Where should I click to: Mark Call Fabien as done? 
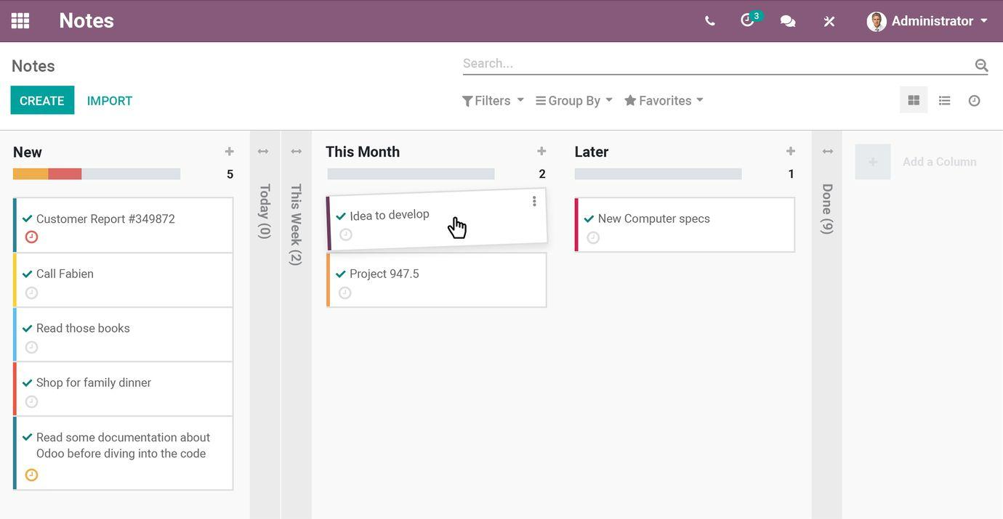click(x=28, y=274)
